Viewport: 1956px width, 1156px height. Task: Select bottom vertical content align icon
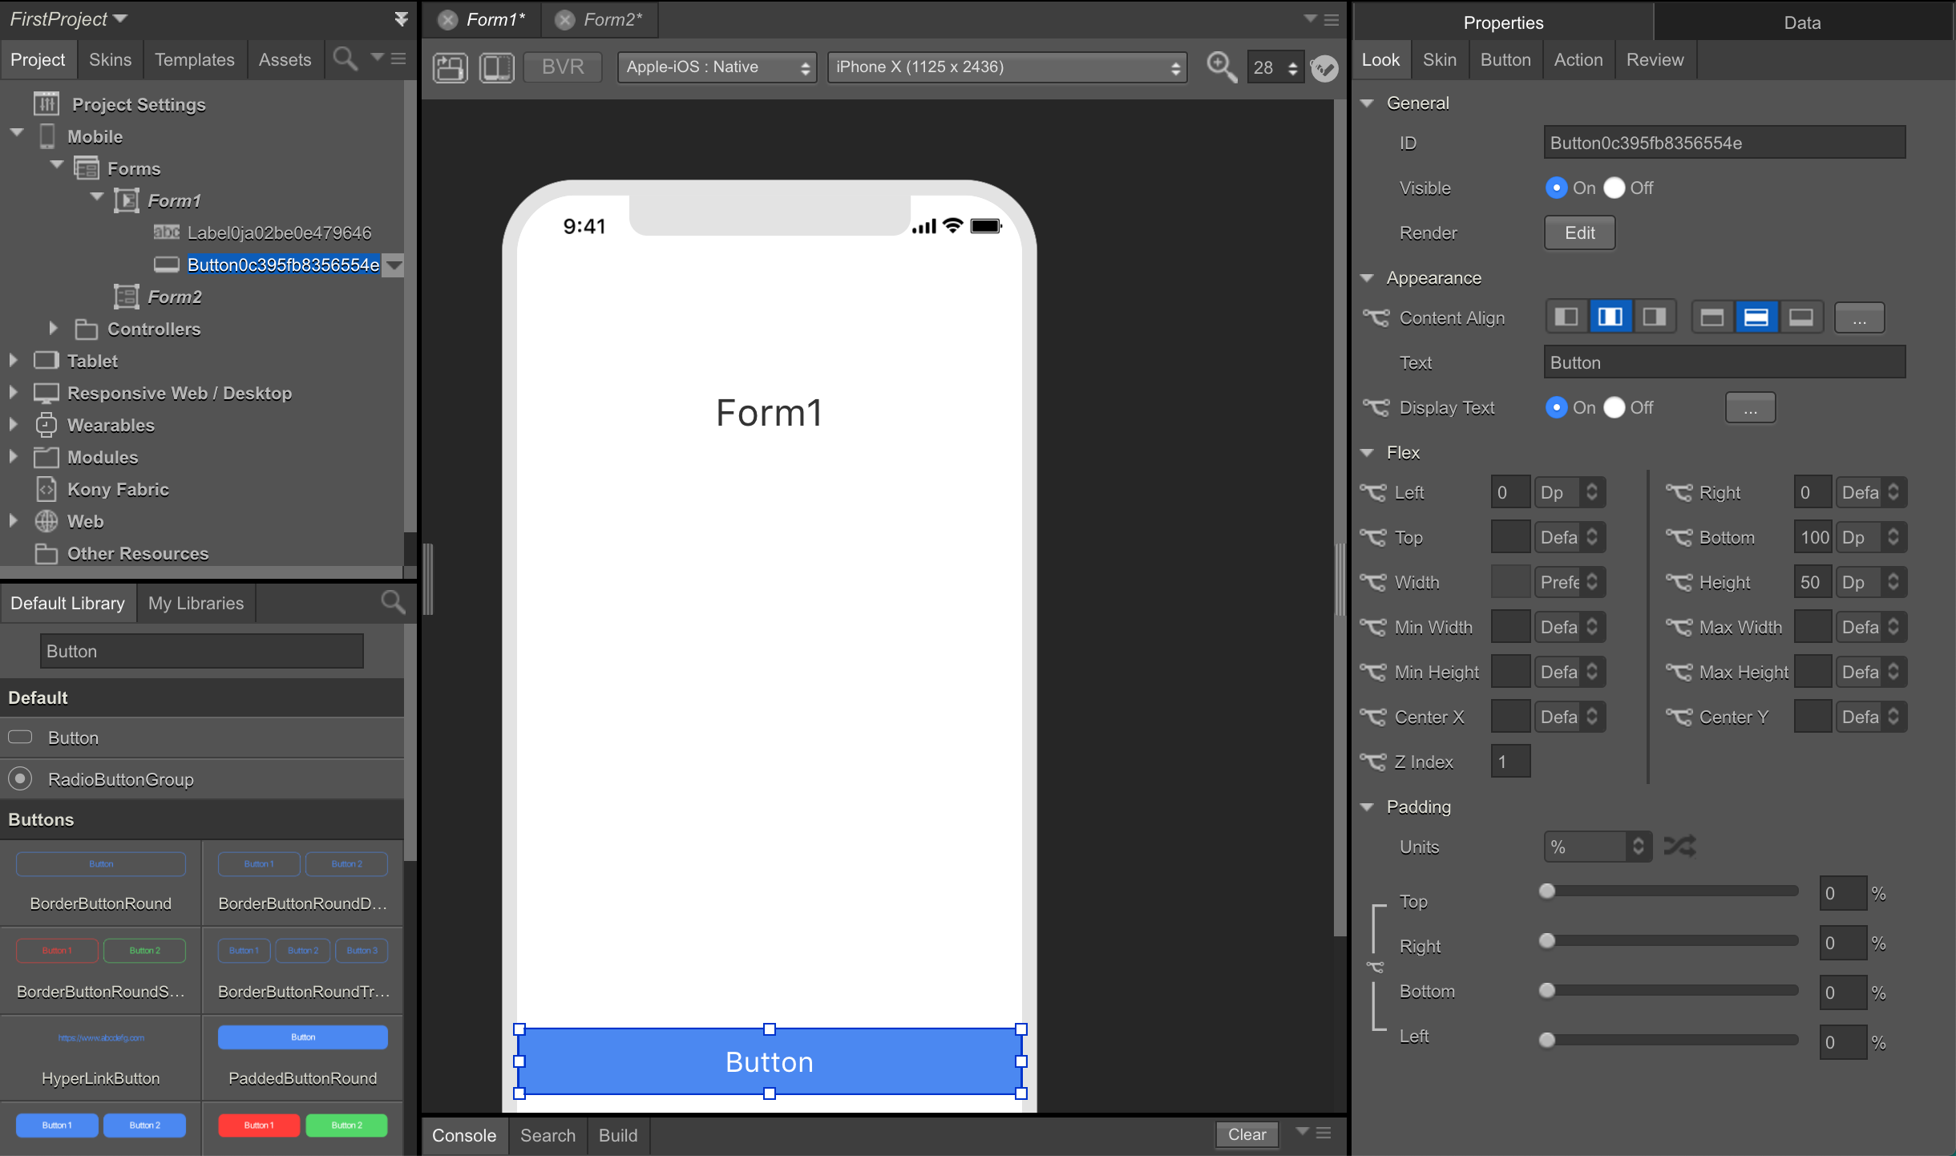1800,317
